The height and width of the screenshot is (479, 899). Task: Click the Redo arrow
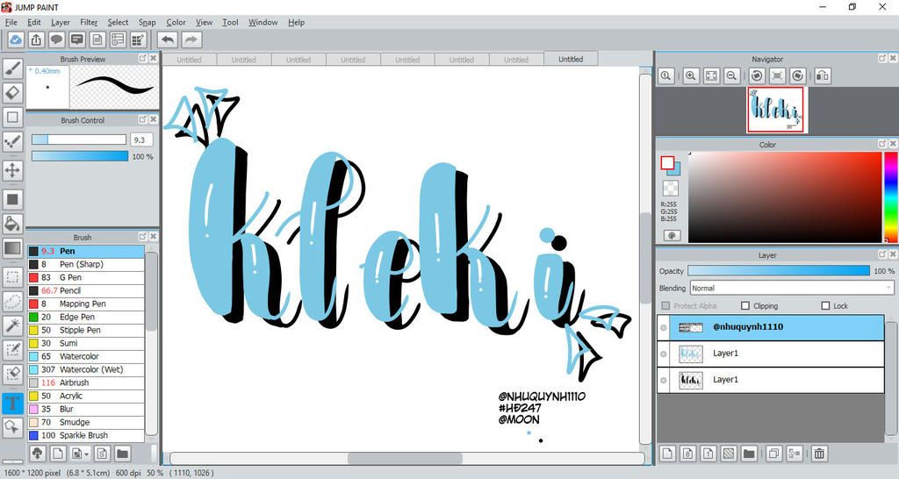(x=191, y=39)
